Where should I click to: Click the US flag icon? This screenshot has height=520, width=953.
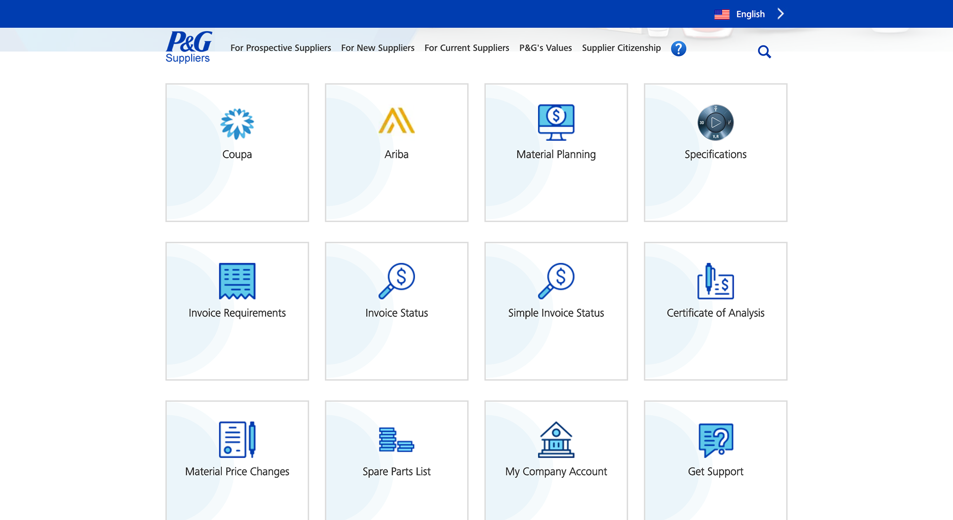pyautogui.click(x=722, y=14)
